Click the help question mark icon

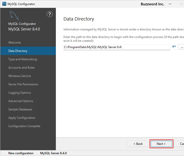tap(50, 14)
